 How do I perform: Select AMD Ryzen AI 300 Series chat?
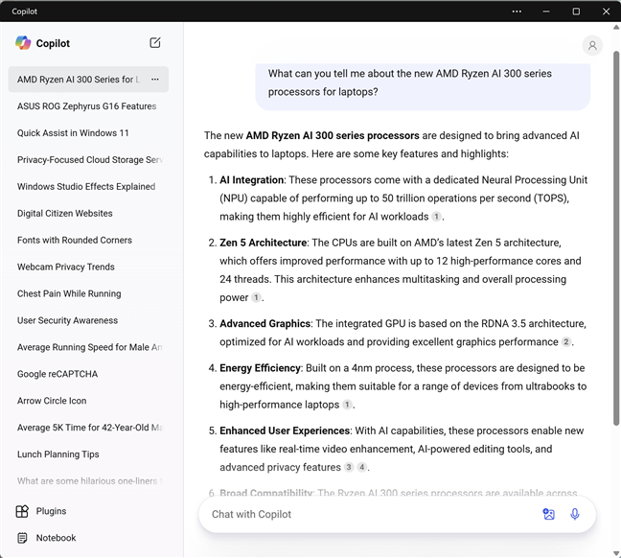[88, 80]
